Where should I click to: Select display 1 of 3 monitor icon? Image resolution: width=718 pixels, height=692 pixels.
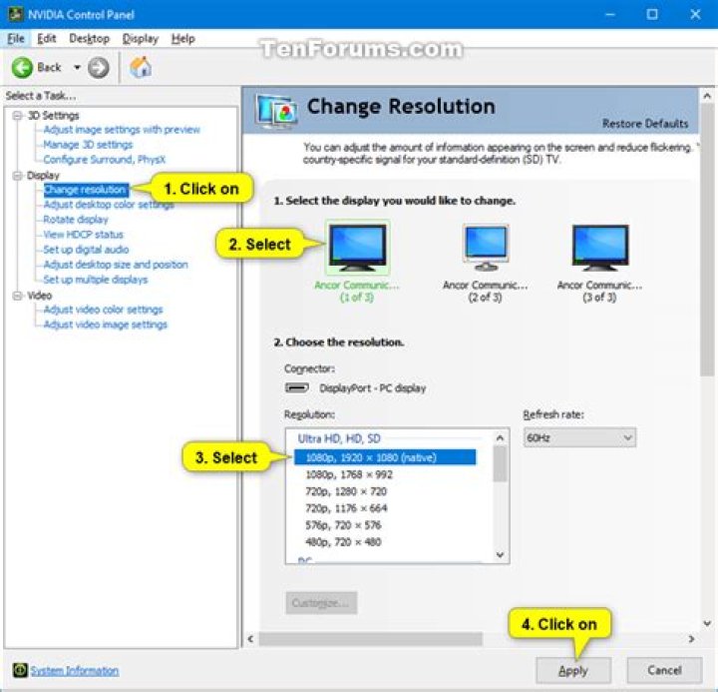358,248
